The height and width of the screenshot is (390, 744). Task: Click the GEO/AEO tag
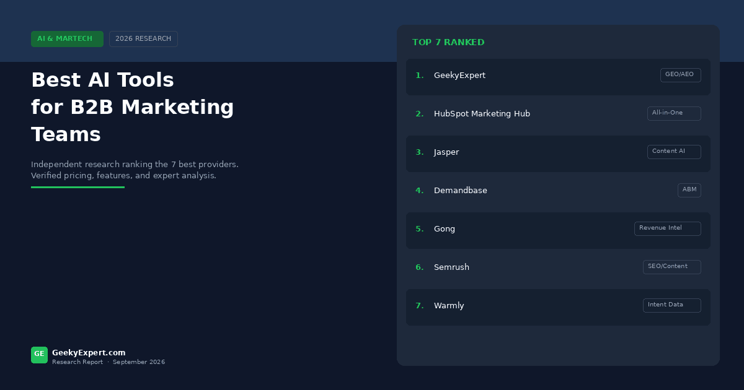point(680,75)
